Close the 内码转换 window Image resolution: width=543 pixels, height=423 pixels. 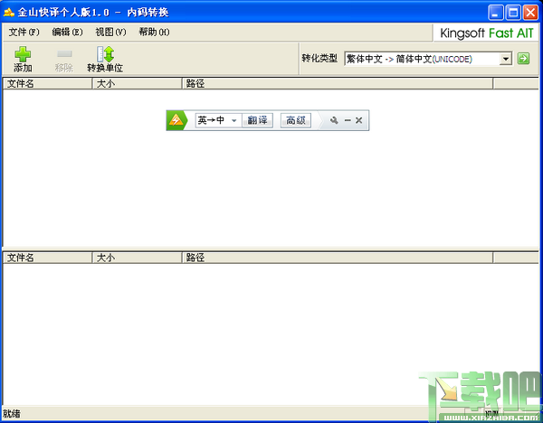click(530, 13)
